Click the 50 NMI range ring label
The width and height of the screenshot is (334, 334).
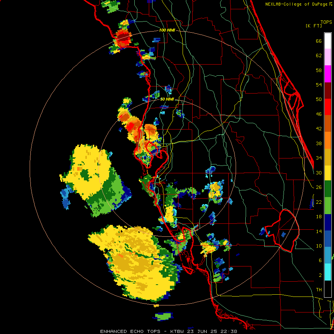click(167, 99)
